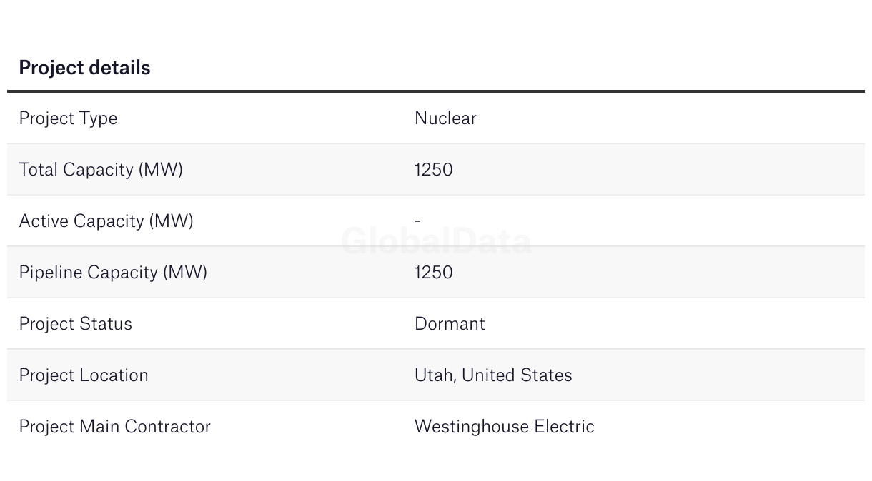
Task: Select the Total Capacity (MW) label
Action: click(x=101, y=170)
